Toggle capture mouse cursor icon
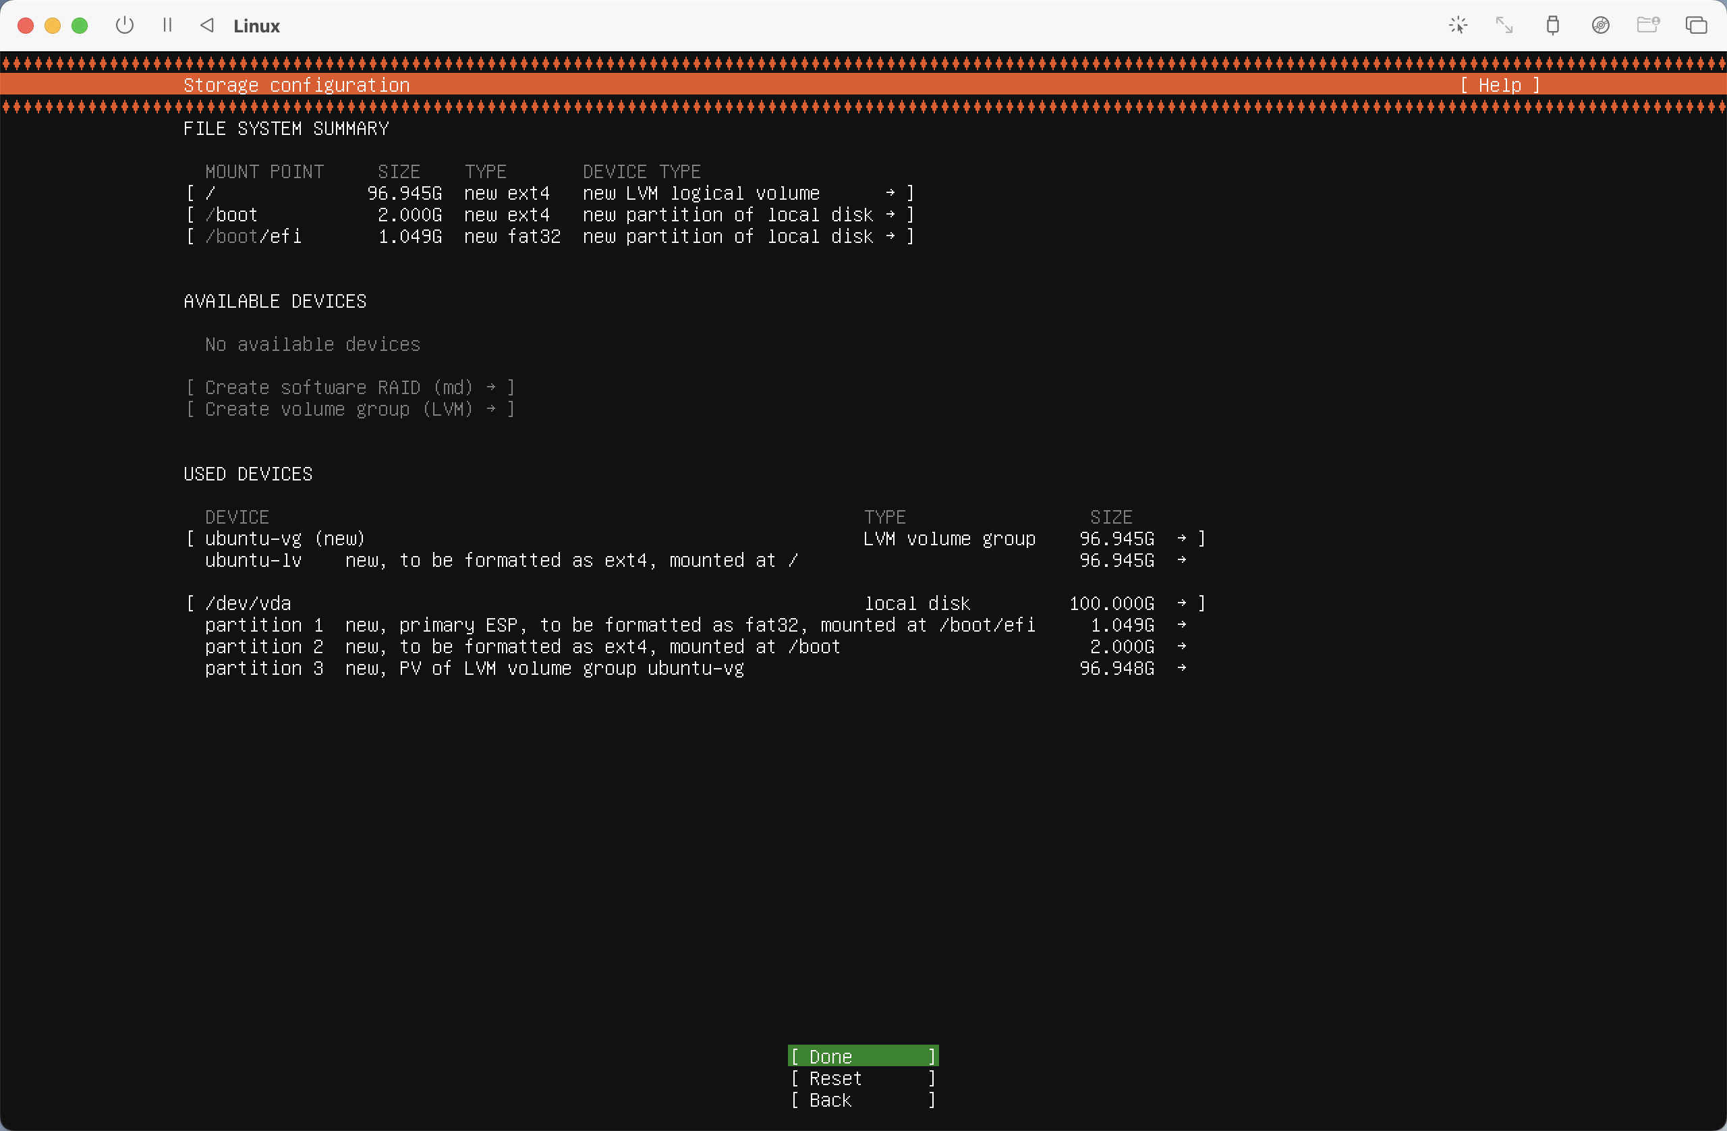Screen dimensions: 1727x1131 [1458, 26]
